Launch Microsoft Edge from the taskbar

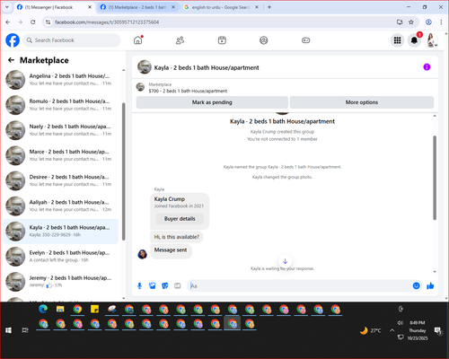43,310
